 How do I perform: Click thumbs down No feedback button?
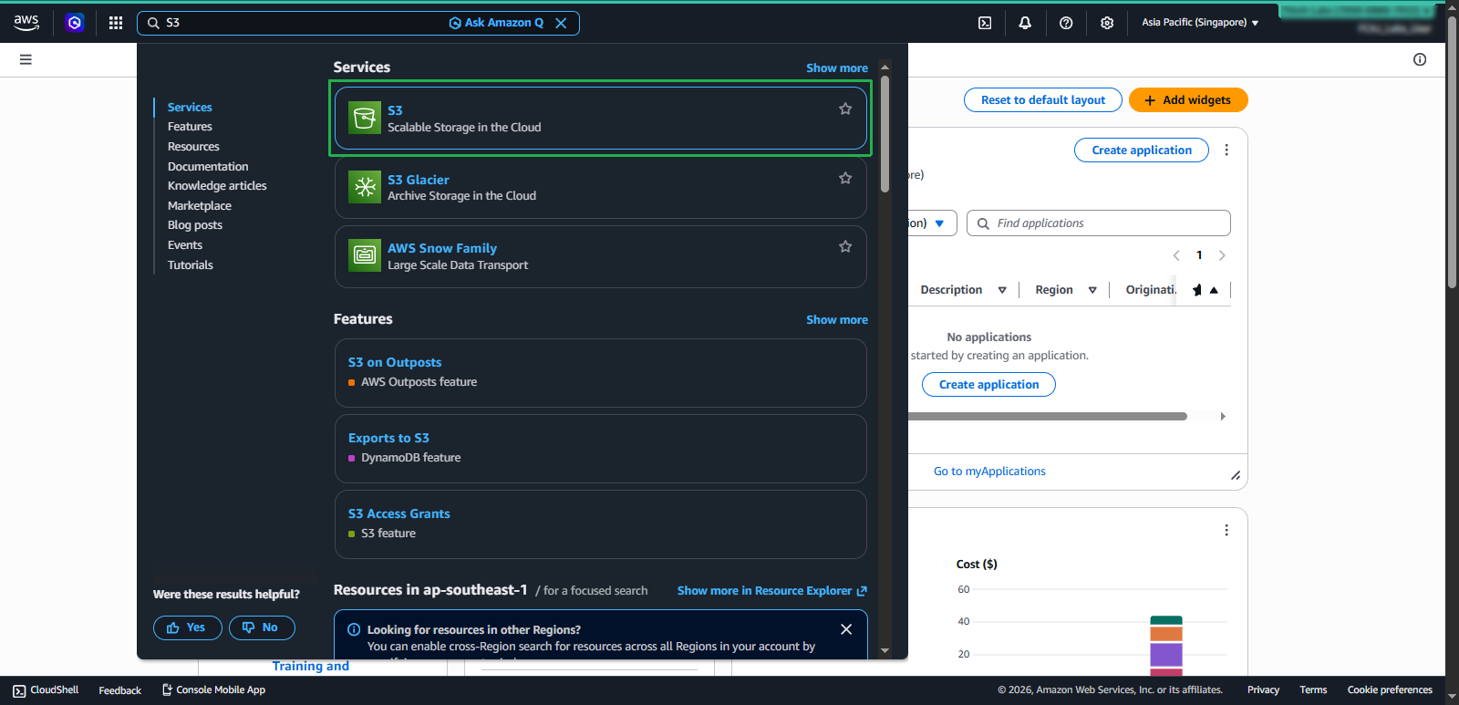click(x=262, y=627)
